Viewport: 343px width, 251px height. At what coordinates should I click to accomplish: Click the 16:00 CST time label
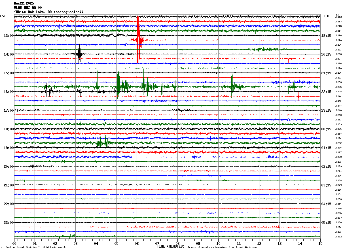(9, 92)
